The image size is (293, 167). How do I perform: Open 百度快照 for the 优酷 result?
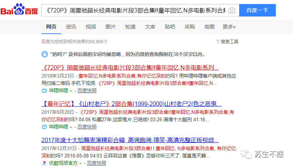coord(97,163)
